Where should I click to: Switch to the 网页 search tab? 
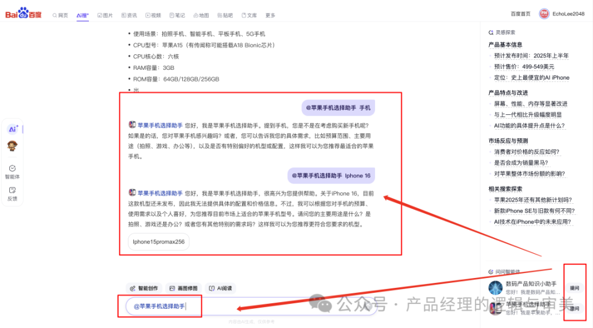point(61,15)
